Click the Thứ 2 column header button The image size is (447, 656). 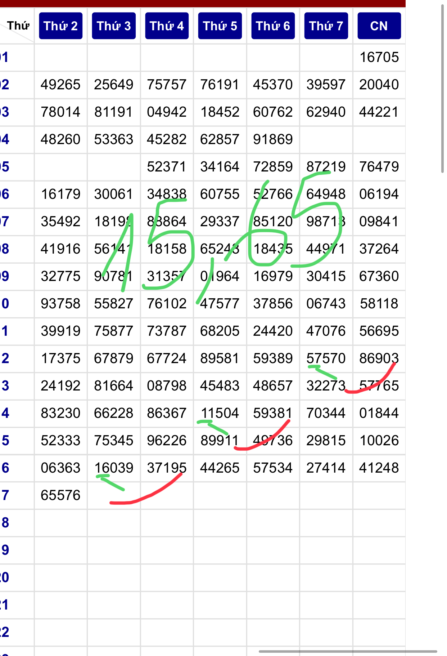click(x=60, y=26)
